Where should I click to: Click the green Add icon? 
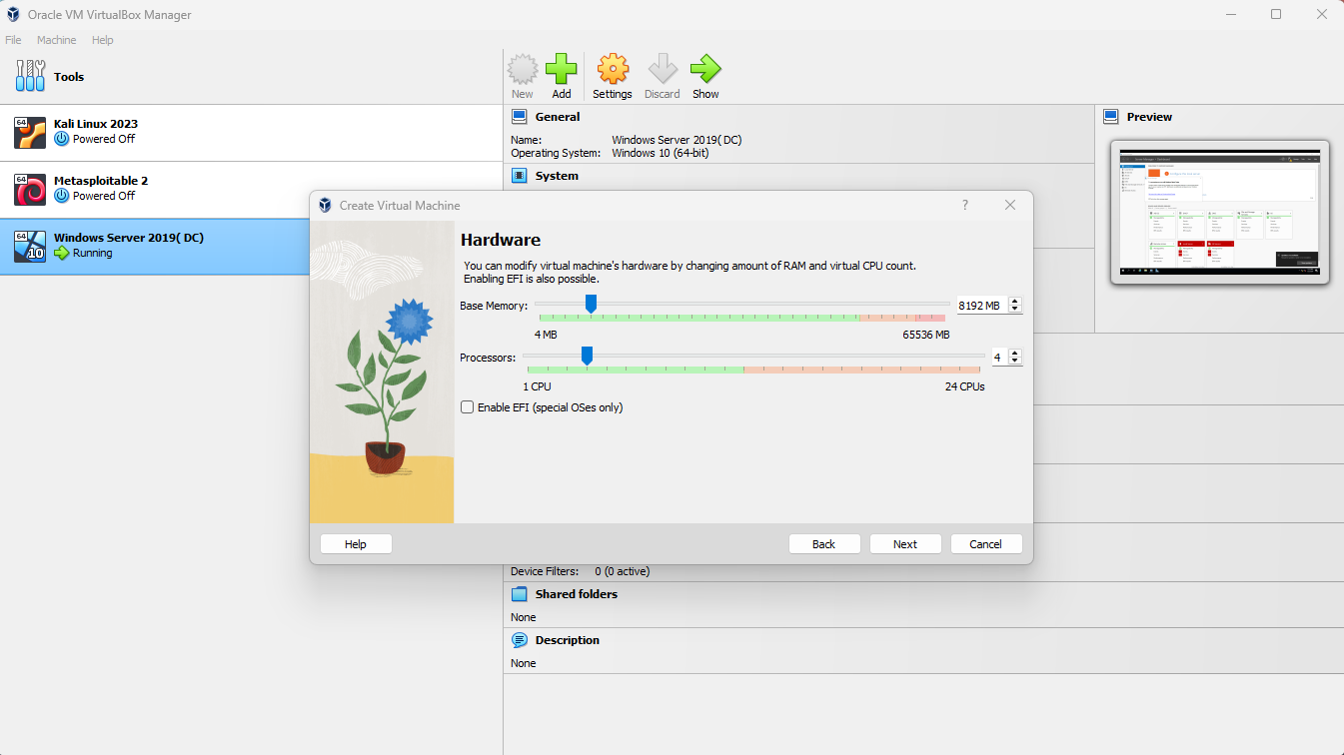562,70
